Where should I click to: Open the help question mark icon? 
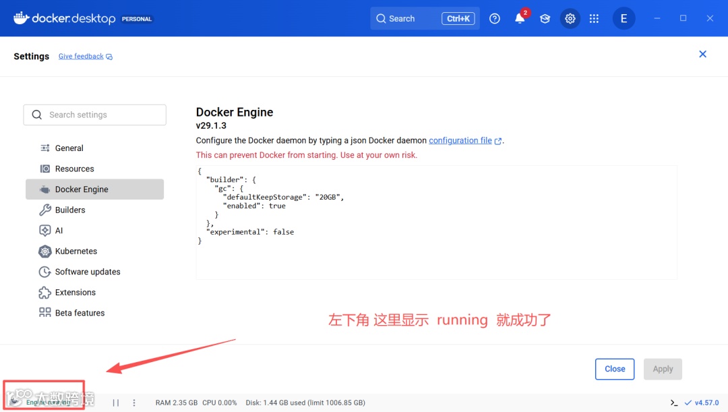pos(495,19)
